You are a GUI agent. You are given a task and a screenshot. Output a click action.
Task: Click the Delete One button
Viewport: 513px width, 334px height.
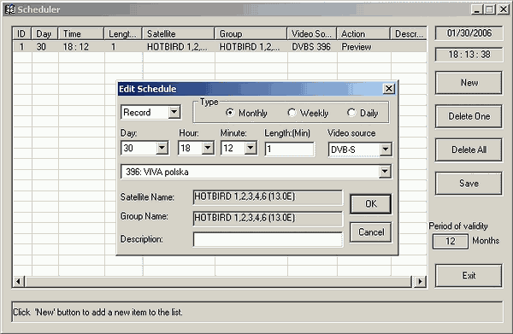pyautogui.click(x=469, y=116)
